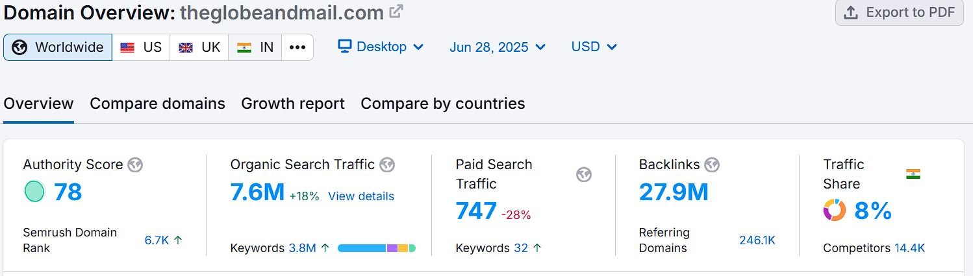Click the Traffic Share donut chart icon

coord(835,211)
